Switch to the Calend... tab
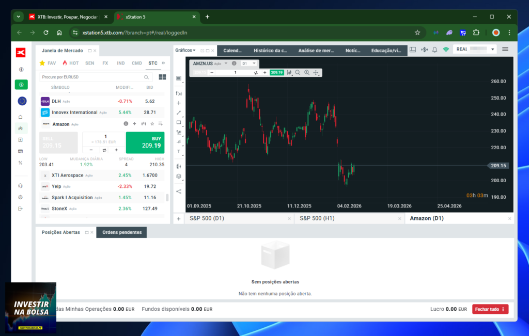 (x=232, y=51)
